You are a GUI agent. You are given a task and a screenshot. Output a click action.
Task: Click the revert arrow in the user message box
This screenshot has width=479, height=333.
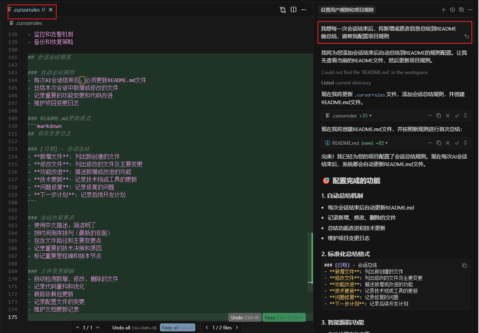[x=467, y=36]
